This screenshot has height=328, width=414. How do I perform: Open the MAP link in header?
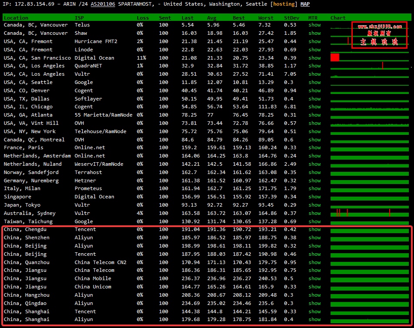(305, 4)
